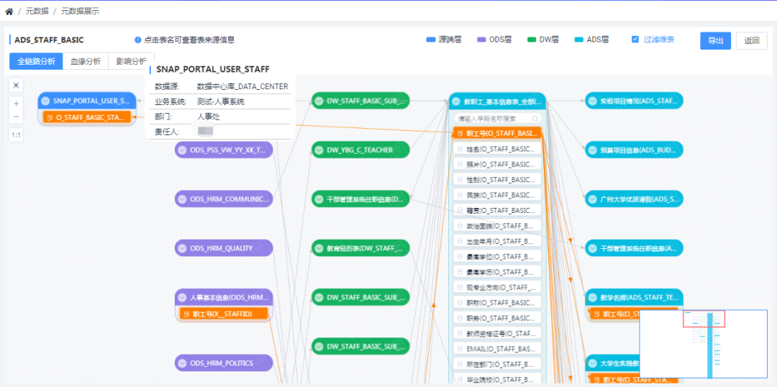This screenshot has width=777, height=387.
Task: Expand the 教育经历表(DW_STAFF node chevron
Action: point(319,248)
